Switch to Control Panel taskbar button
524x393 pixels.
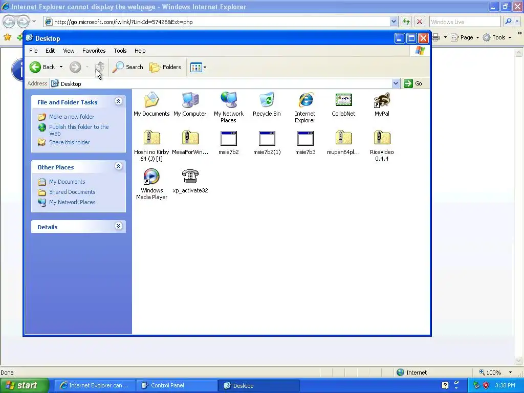pos(176,386)
